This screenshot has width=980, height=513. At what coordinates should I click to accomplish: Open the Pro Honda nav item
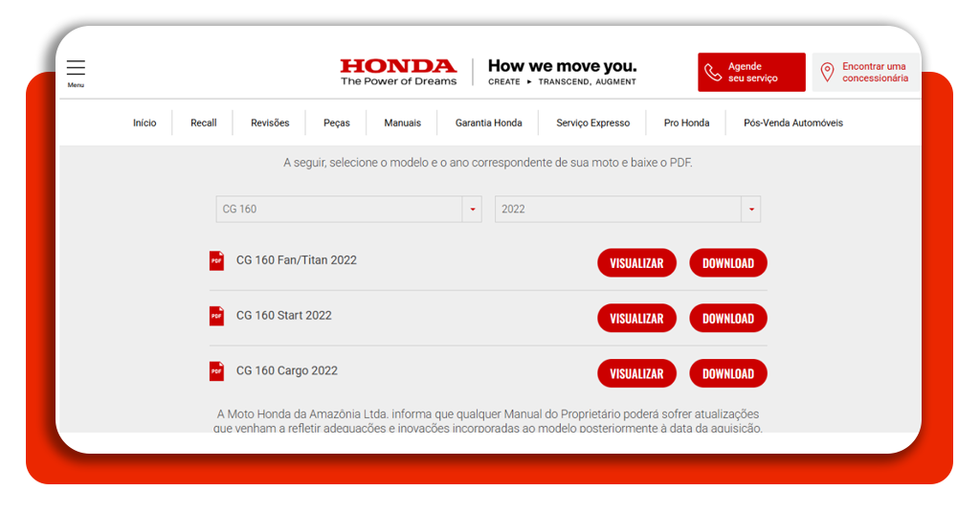pos(686,123)
